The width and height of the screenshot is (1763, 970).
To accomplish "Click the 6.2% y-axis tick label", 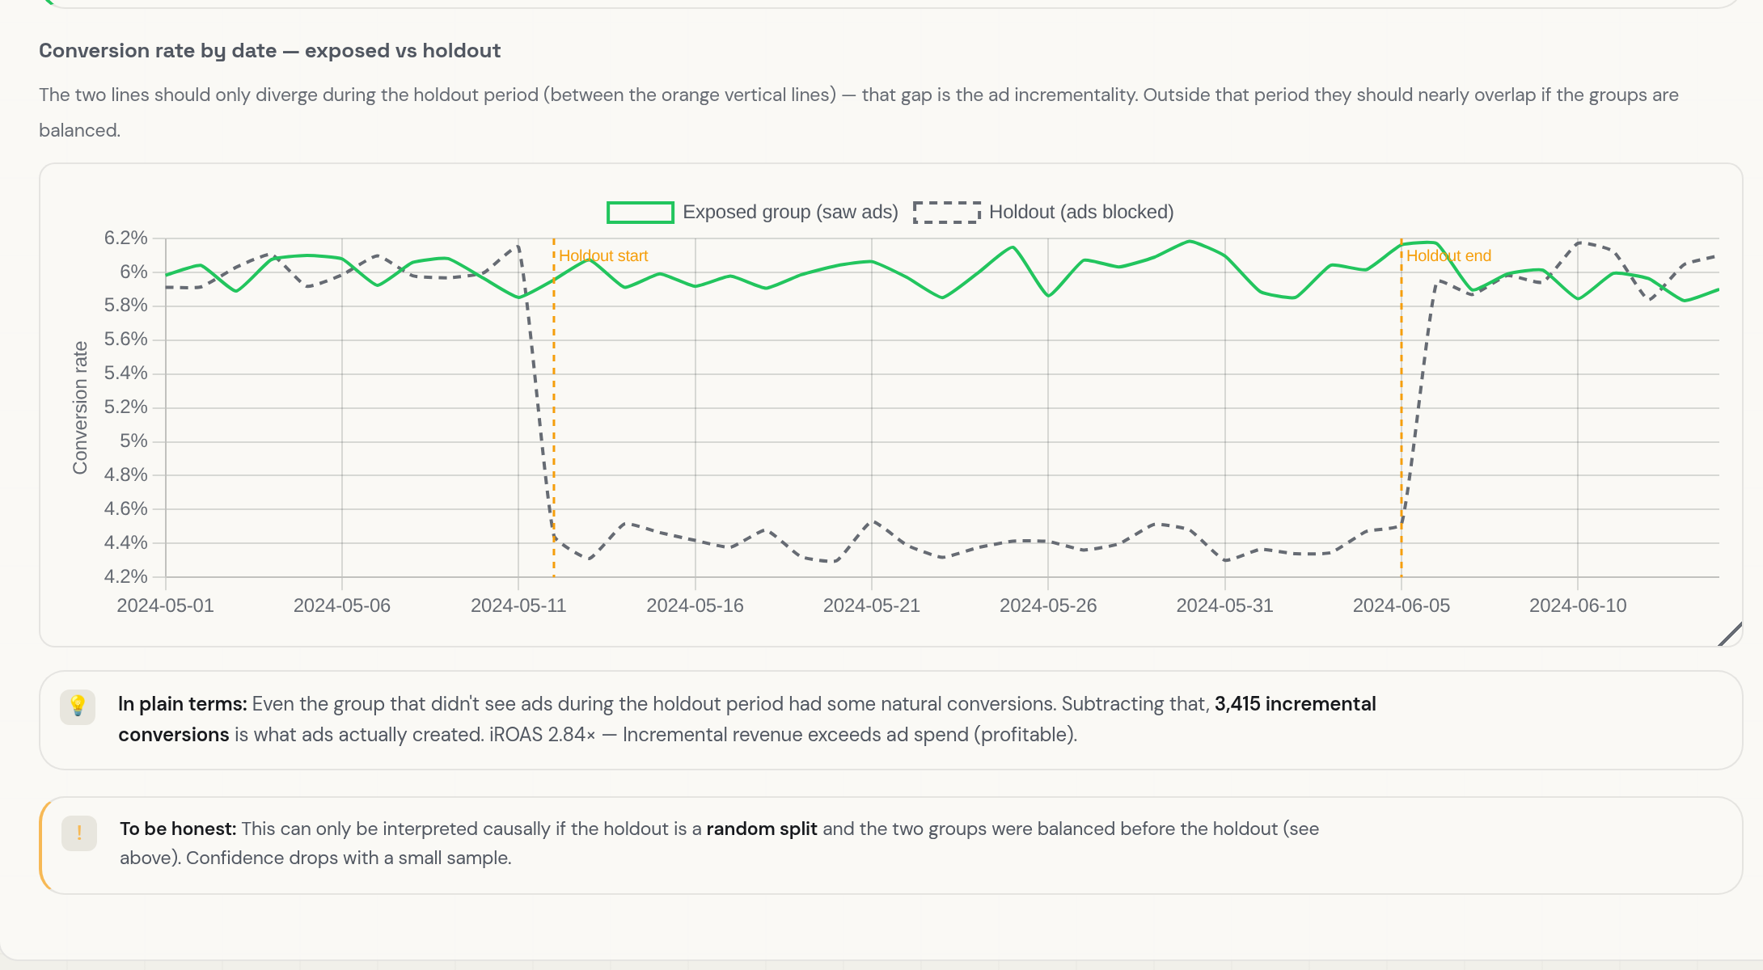I will (x=126, y=238).
